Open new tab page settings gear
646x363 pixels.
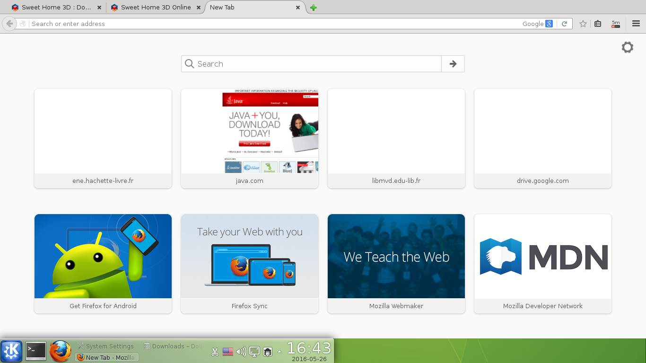coord(627,47)
